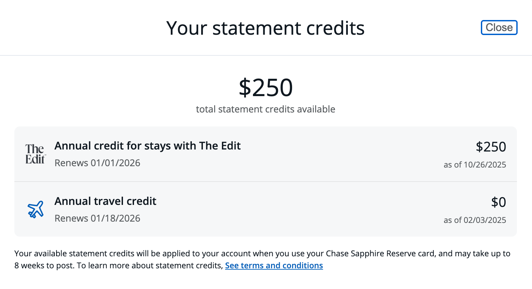This screenshot has height=289, width=532.
Task: Click the $0 travel credit amount
Action: click(x=498, y=202)
